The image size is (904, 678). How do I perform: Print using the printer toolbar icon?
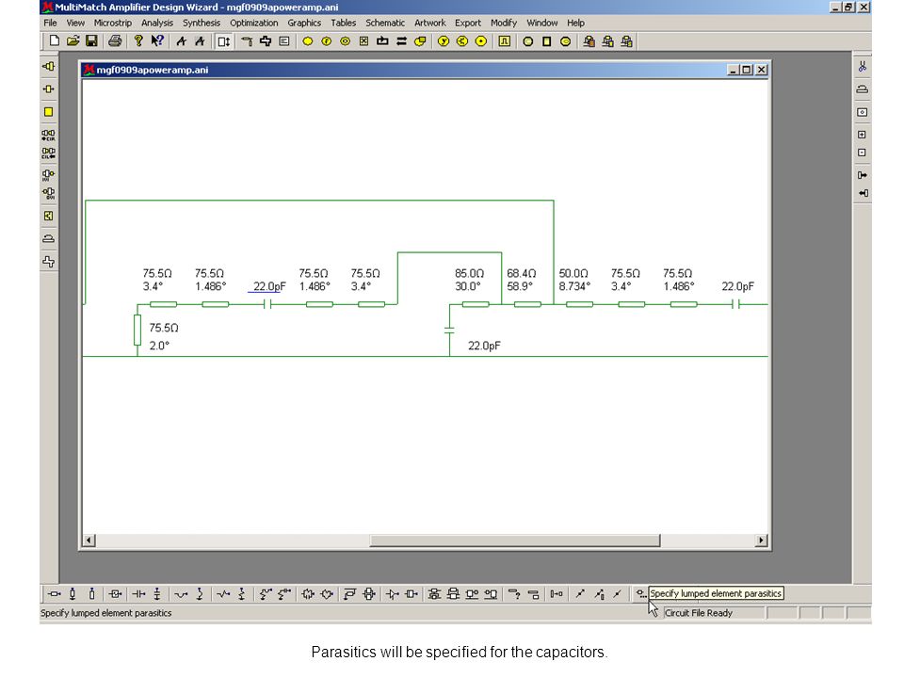tap(115, 40)
